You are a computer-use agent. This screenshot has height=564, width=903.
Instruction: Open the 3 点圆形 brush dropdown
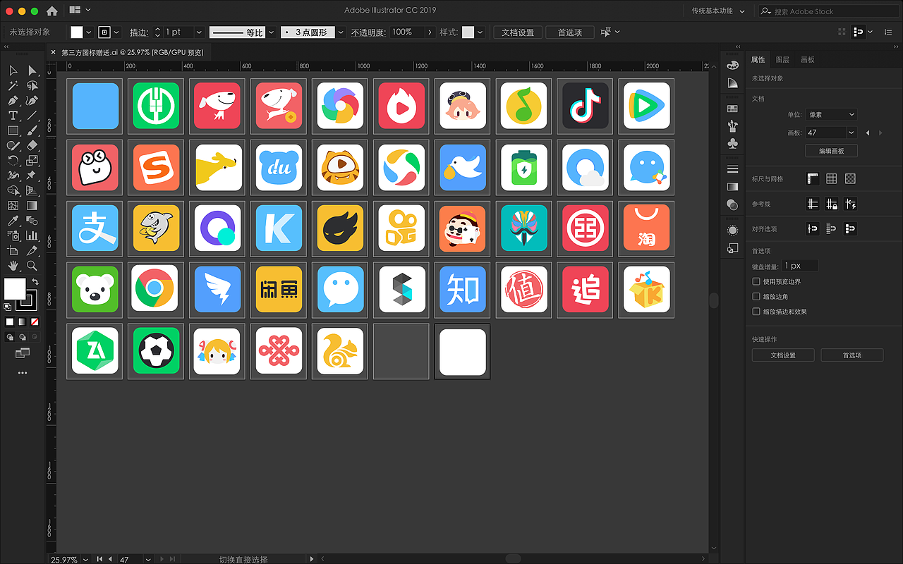point(341,32)
